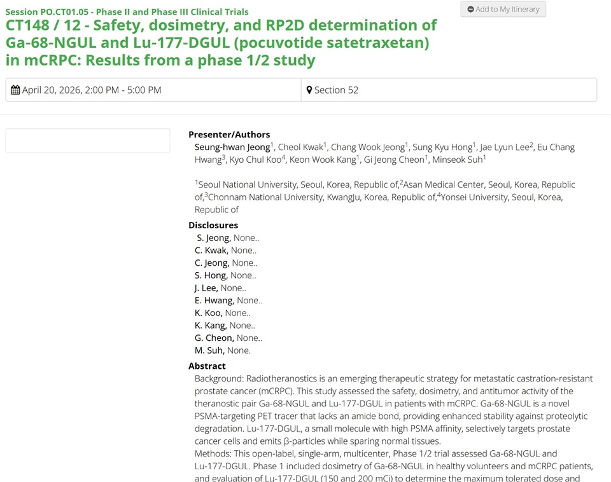Click the CT148 / 12 abstract title
Screen dimensions: 611x482
(x=221, y=43)
